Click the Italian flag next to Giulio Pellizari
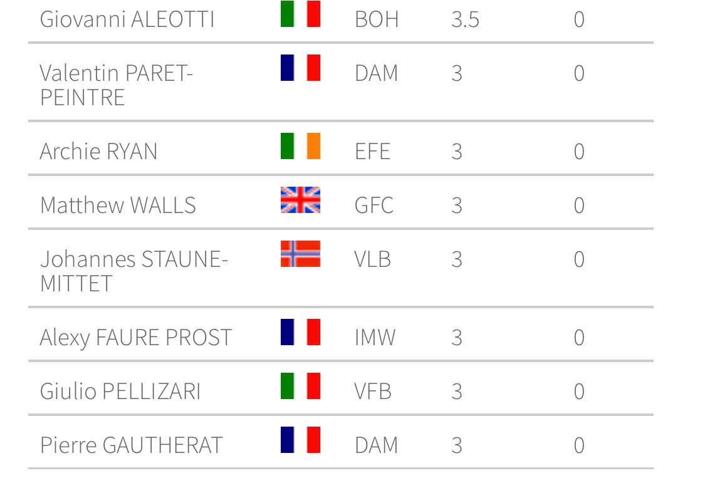The width and height of the screenshot is (705, 478). (x=300, y=386)
